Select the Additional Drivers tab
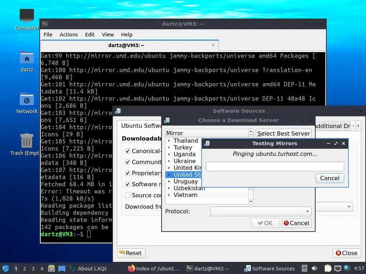Screen dimensions: 366x274 [x=333, y=126]
